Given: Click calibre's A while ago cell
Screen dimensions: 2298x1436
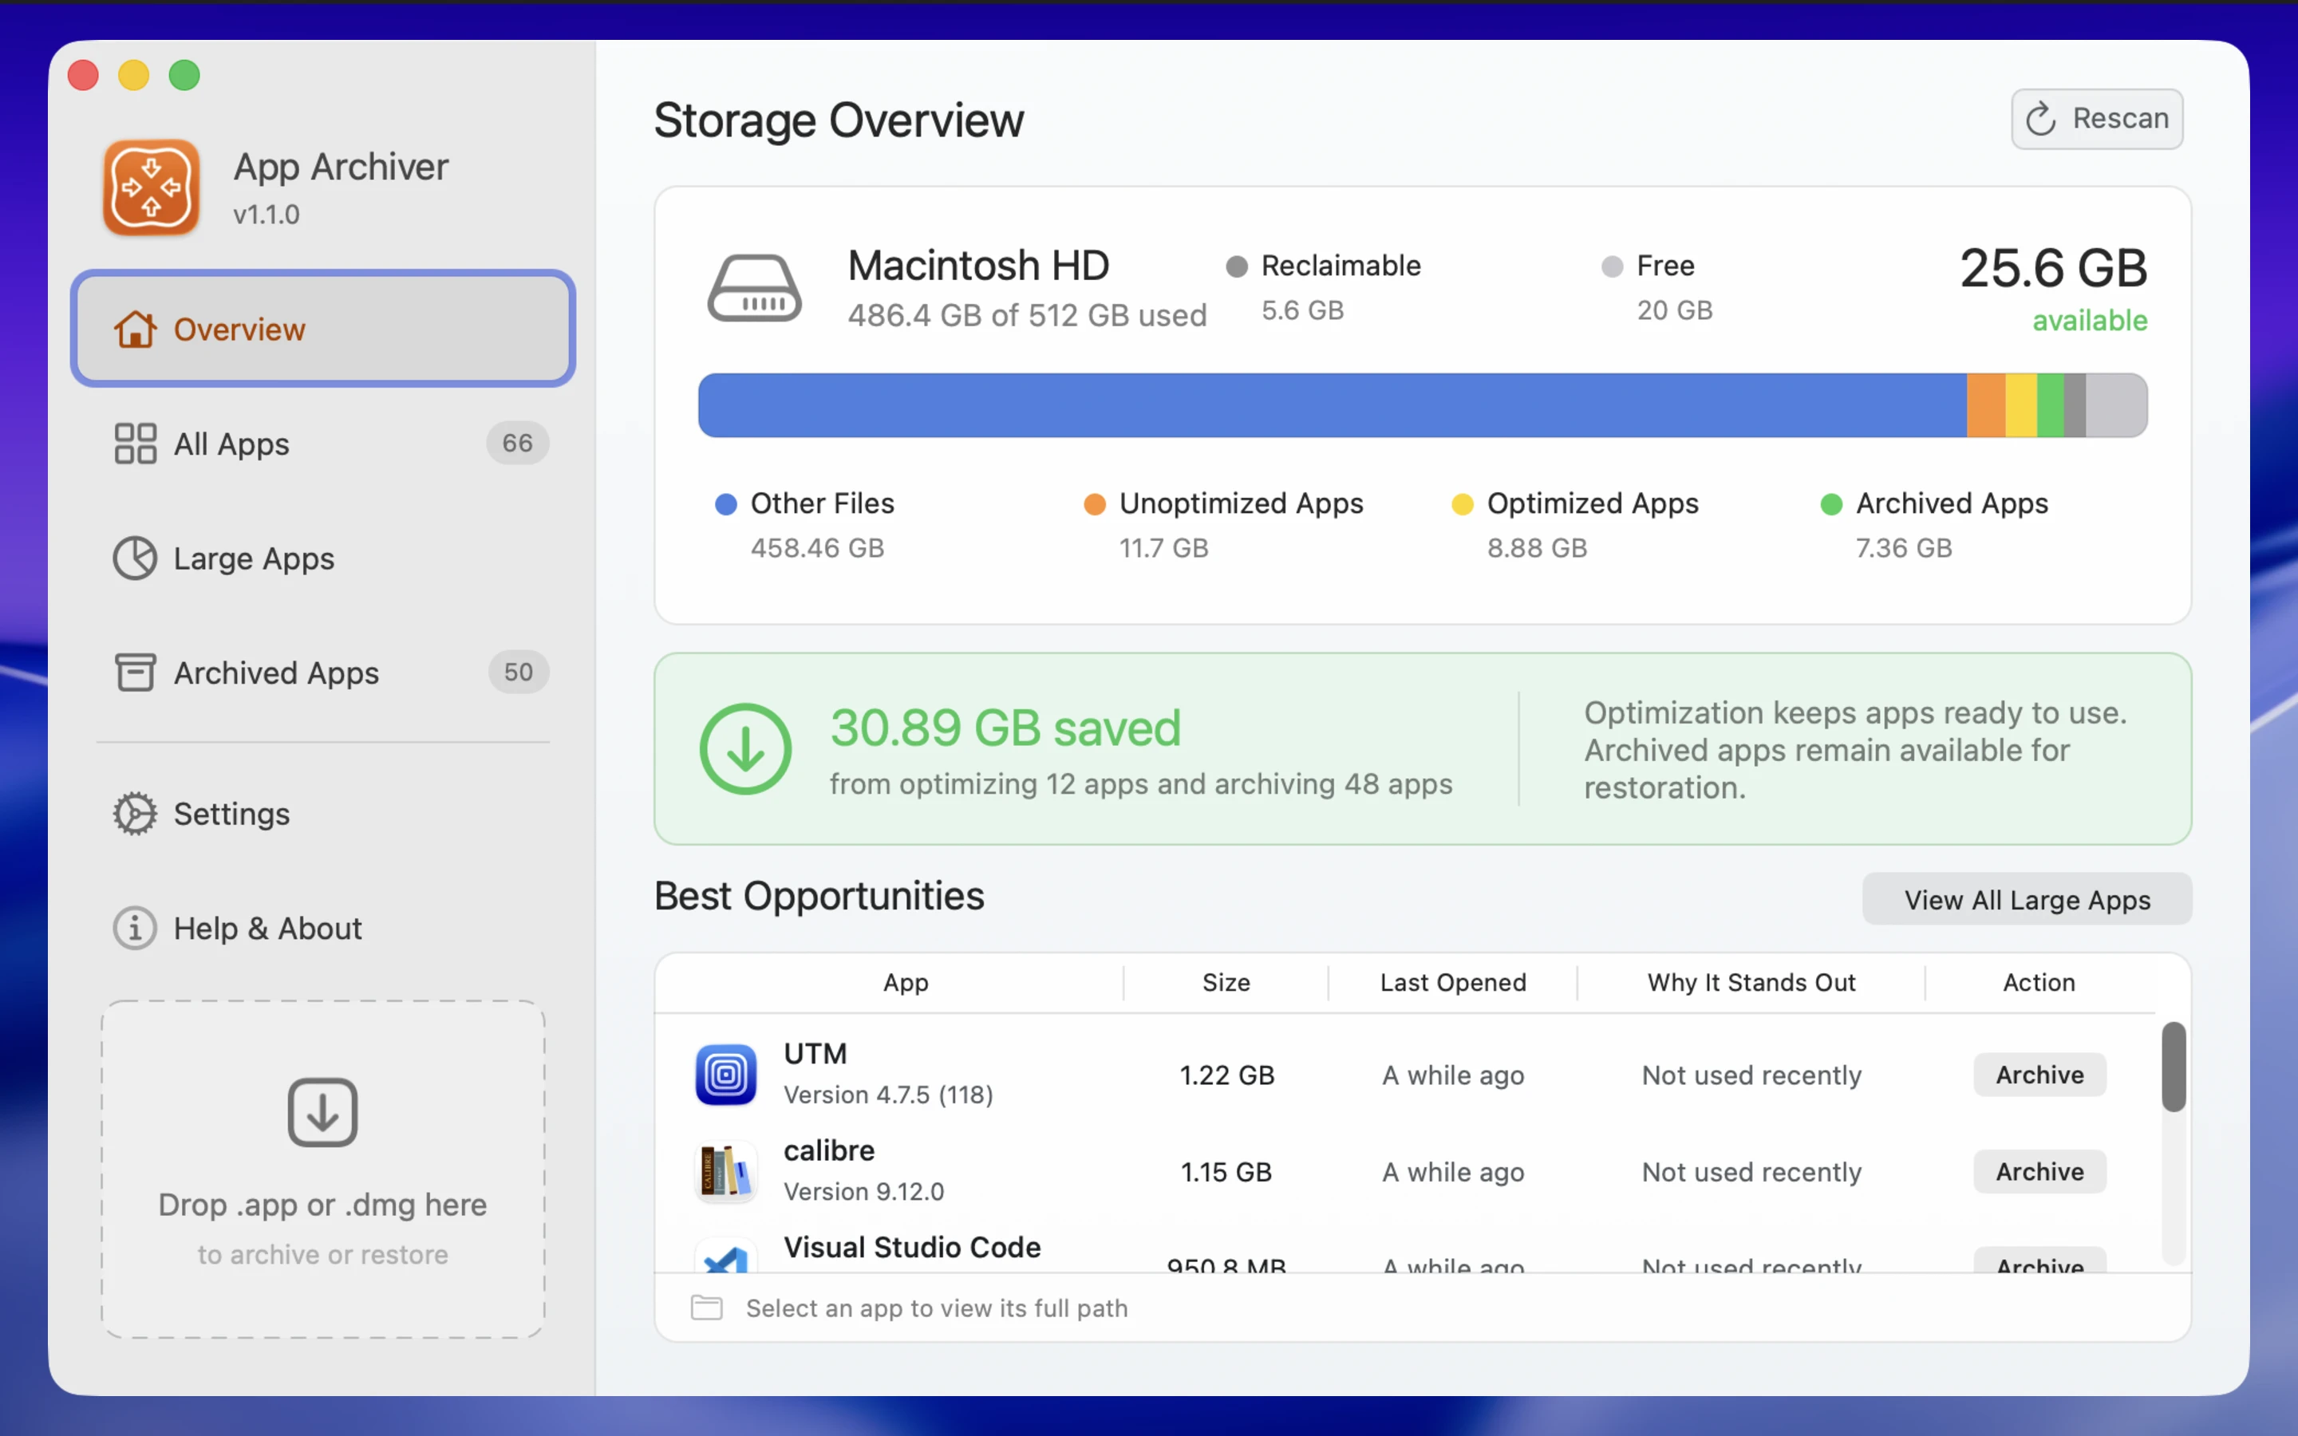Looking at the screenshot, I should pyautogui.click(x=1453, y=1172).
